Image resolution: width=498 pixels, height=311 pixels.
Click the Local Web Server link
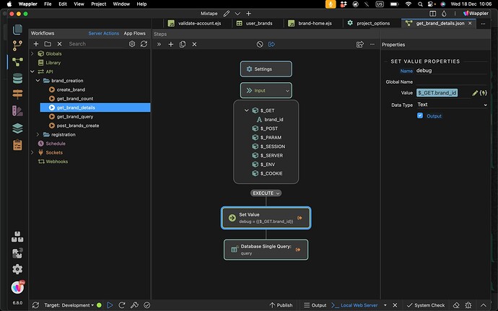click(x=359, y=305)
